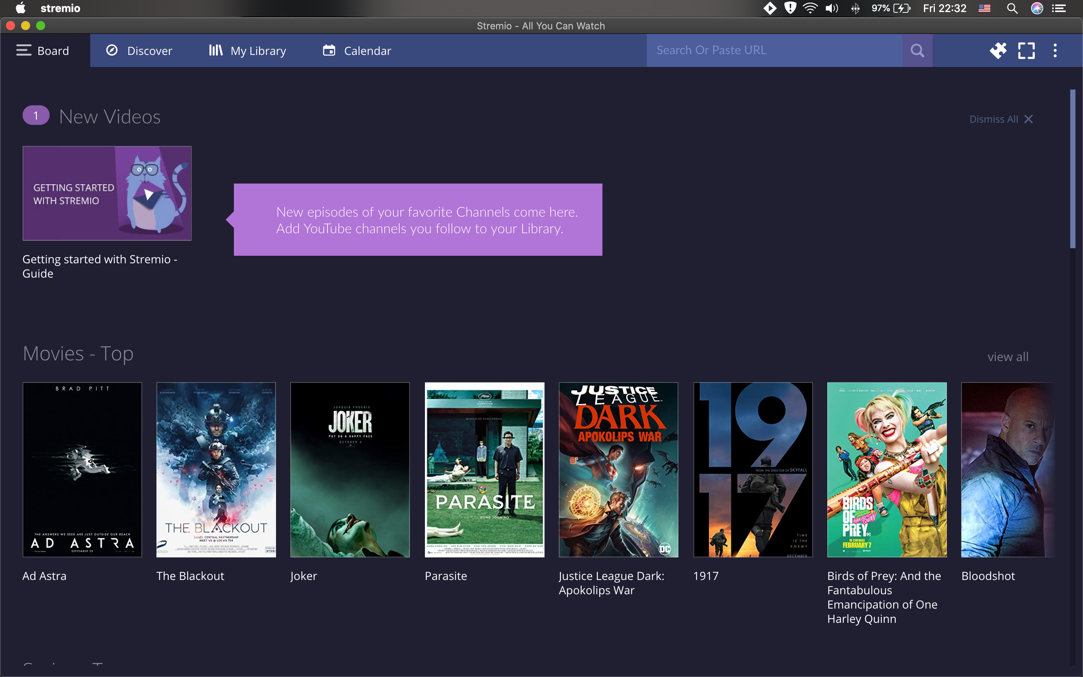Click the Joker title text
Viewport: 1083px width, 677px height.
click(304, 576)
